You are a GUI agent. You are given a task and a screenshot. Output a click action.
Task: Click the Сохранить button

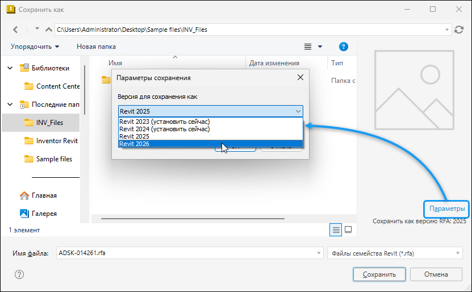[379, 274]
